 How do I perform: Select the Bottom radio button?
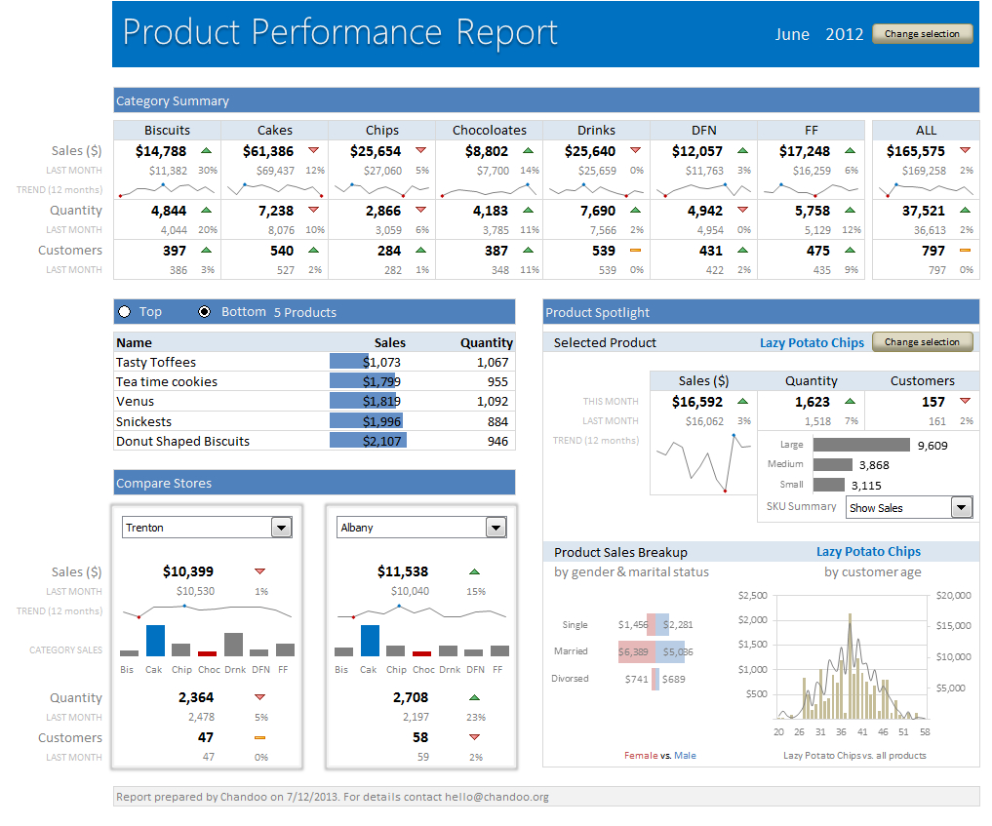coord(205,312)
